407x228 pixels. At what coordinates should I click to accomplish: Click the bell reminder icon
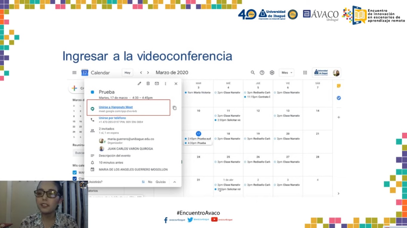click(x=92, y=163)
